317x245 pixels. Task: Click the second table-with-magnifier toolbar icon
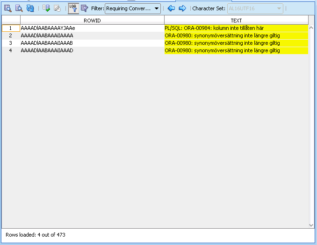(19, 8)
